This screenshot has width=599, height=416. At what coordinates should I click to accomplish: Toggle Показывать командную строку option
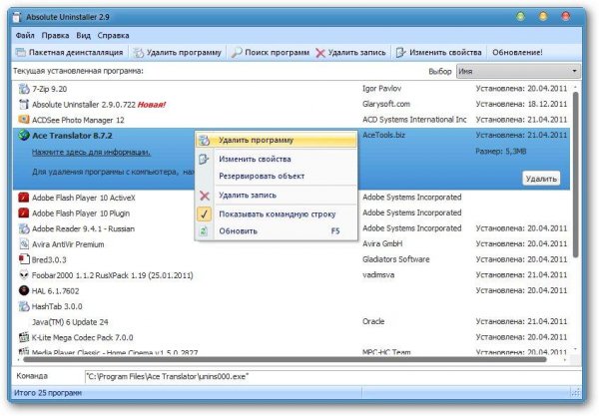point(277,214)
